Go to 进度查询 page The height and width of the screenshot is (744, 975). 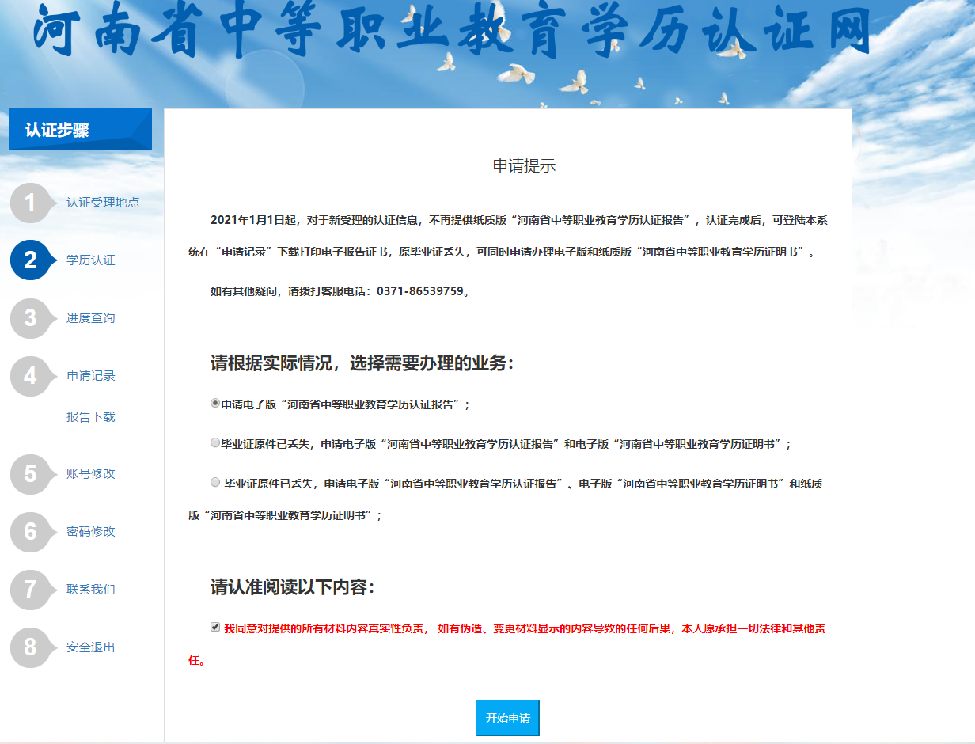(91, 318)
